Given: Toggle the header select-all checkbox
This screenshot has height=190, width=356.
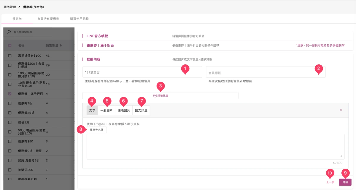Looking at the screenshot, I should coord(10,46).
